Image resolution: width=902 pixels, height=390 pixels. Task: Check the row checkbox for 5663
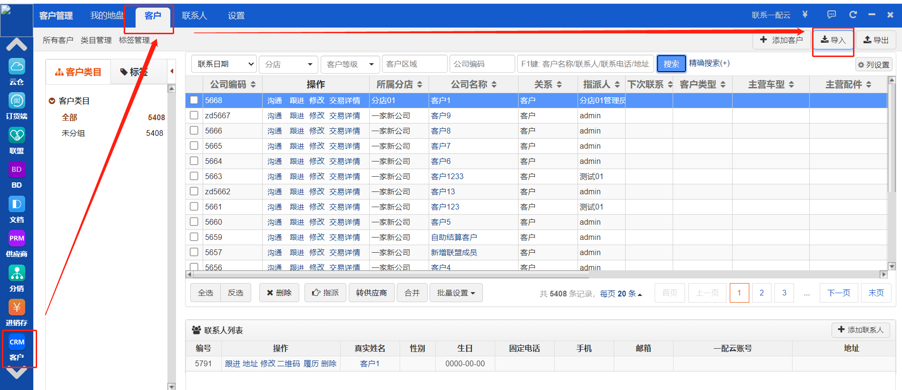coord(194,176)
